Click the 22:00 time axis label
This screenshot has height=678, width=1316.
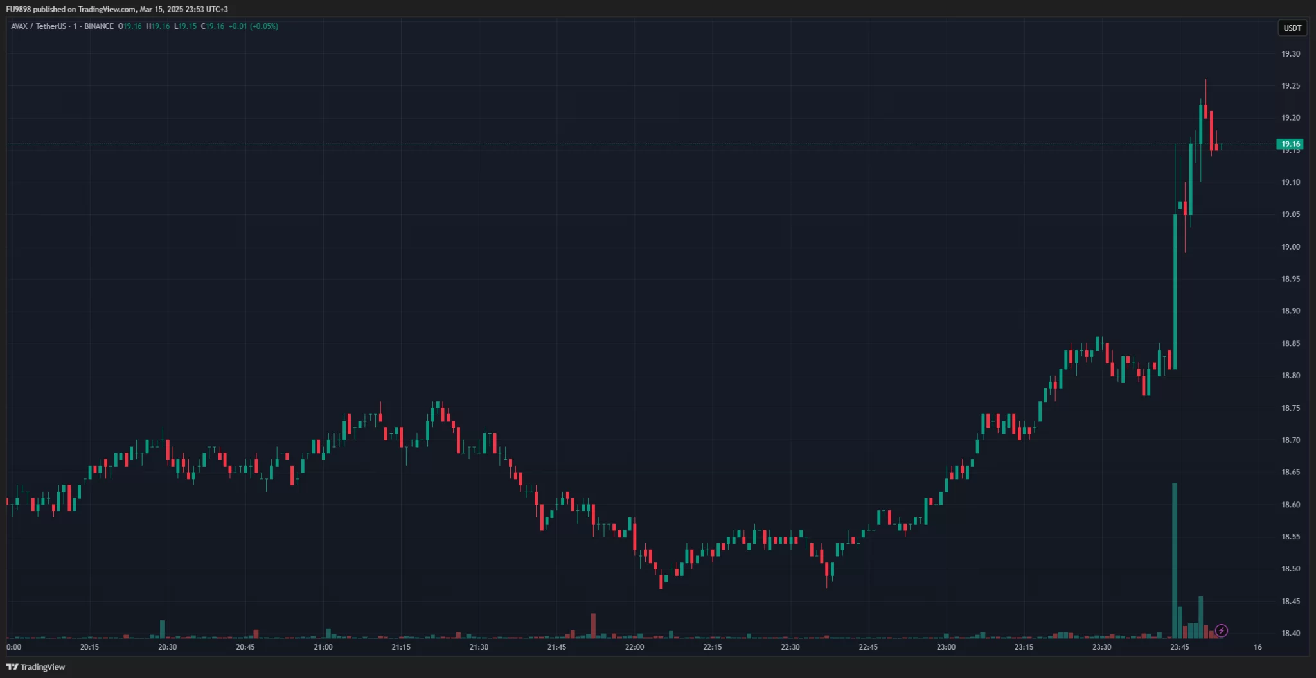634,647
